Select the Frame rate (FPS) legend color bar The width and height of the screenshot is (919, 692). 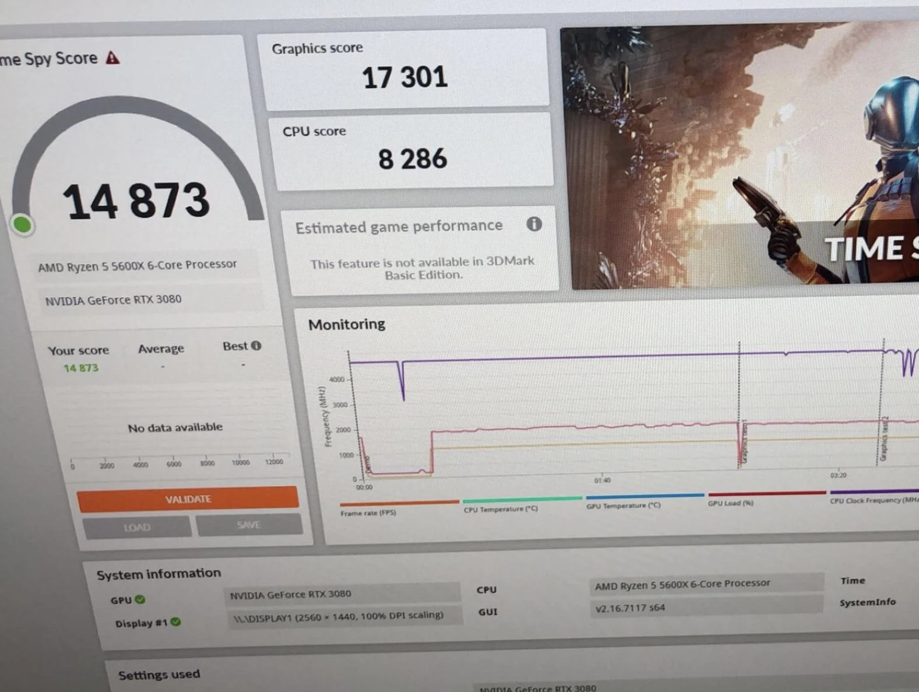[399, 503]
